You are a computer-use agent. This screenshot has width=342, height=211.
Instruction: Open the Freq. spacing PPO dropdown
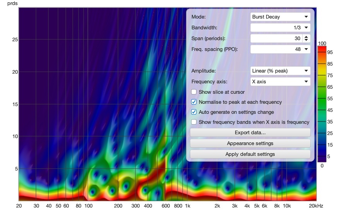pyautogui.click(x=280, y=49)
